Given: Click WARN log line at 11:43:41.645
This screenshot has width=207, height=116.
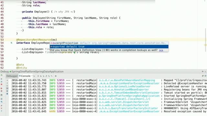Looking at the screenshot, I should pos(109,111).
